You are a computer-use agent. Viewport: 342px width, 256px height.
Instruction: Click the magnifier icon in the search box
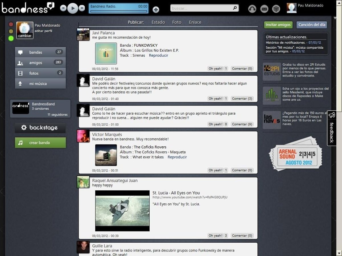point(235,8)
